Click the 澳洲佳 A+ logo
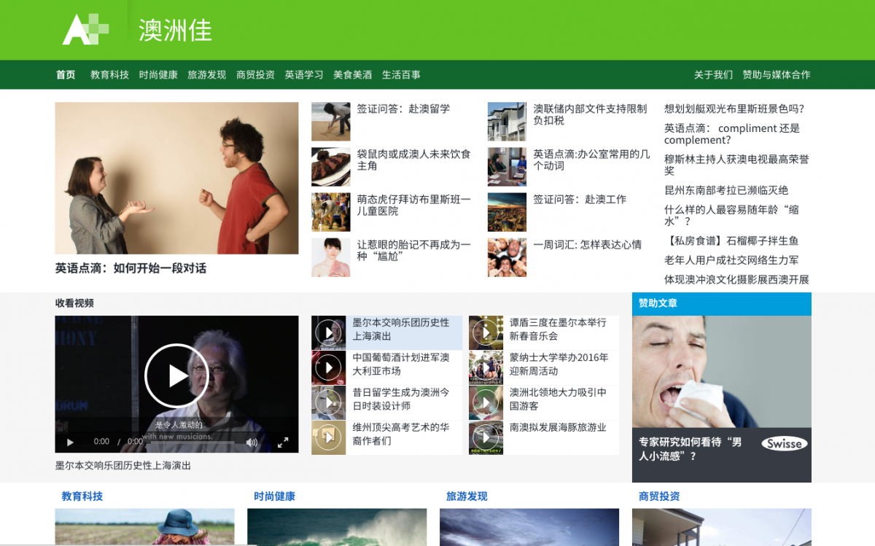The width and height of the screenshot is (875, 546). 85,30
